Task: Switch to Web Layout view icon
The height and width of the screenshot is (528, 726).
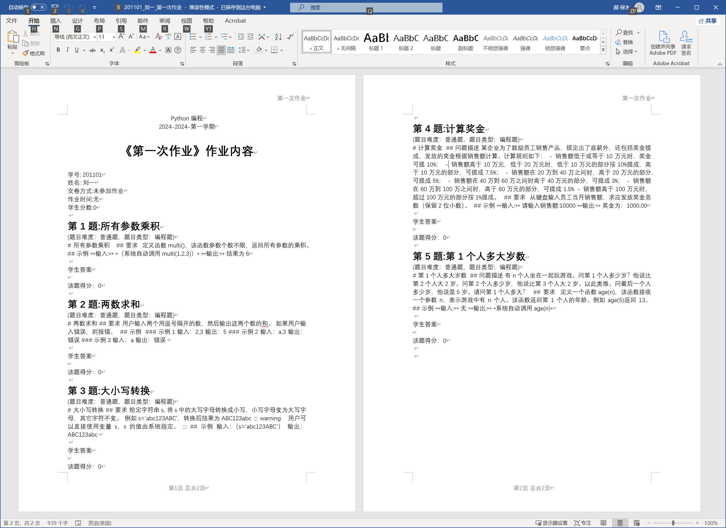Action: [x=637, y=523]
